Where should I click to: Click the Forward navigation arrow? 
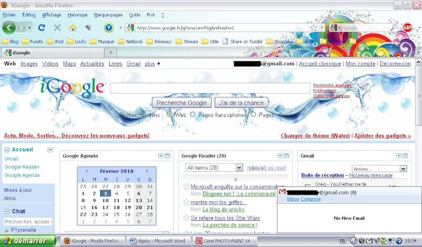21,27
